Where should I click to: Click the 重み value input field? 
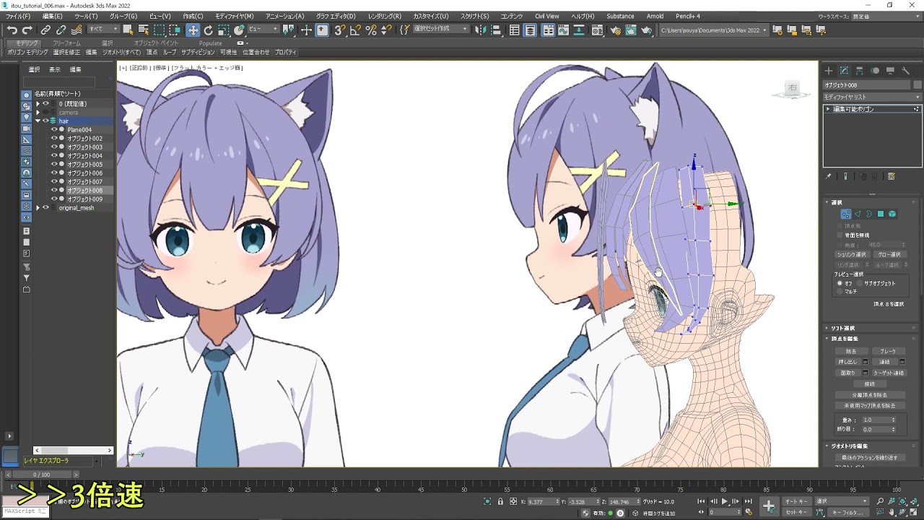click(x=876, y=420)
